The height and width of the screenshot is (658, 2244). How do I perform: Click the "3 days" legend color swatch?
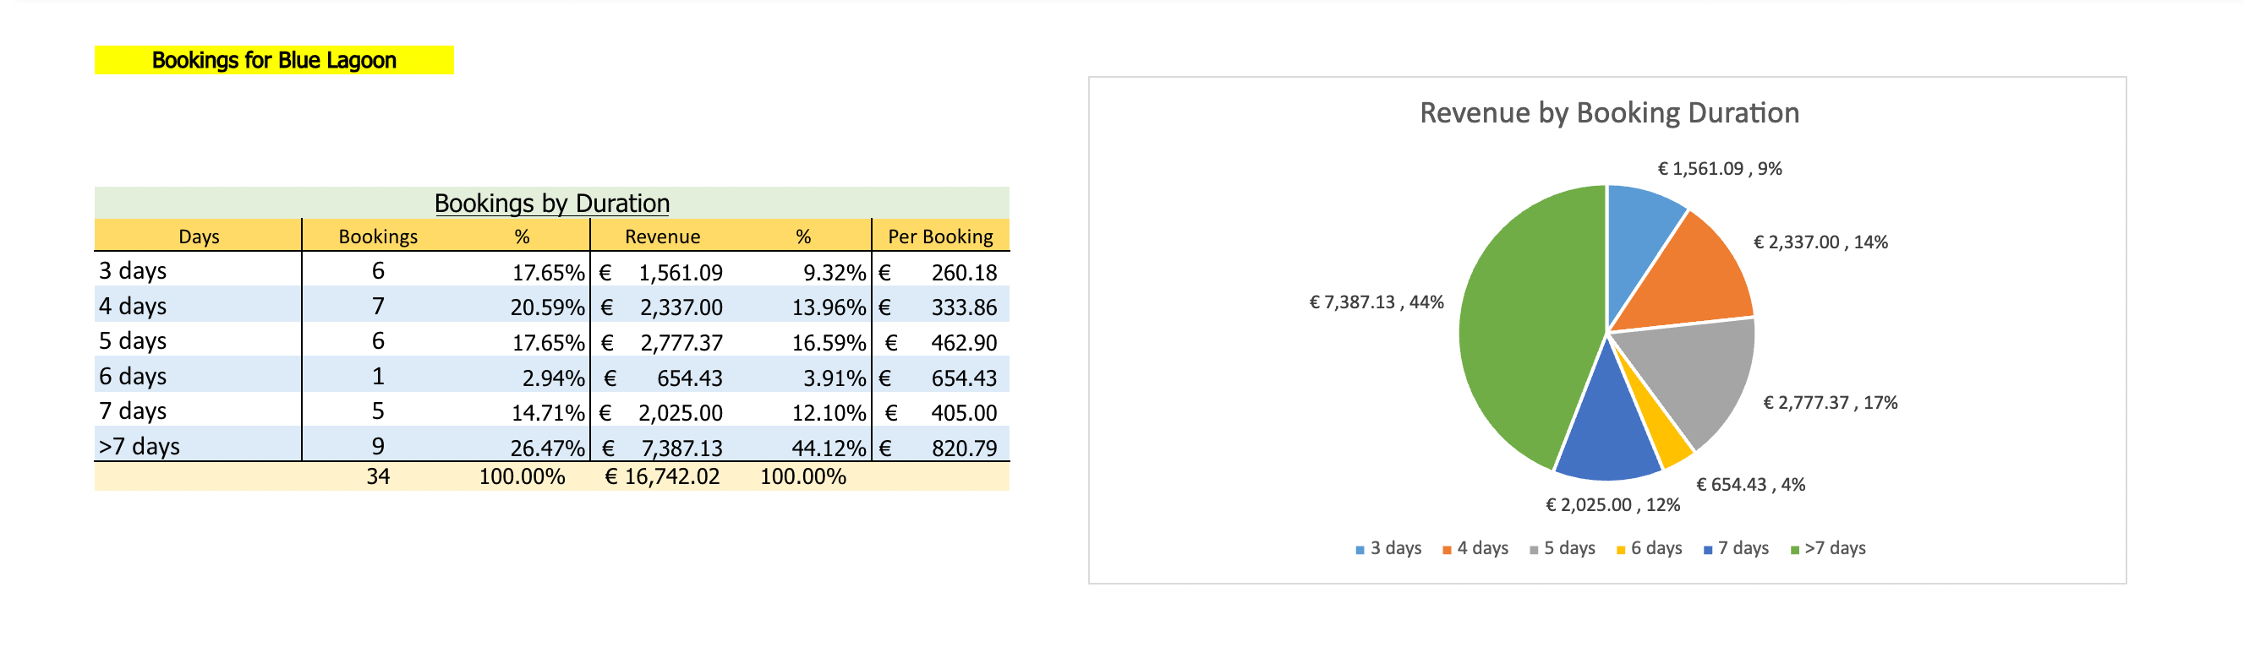tap(1360, 550)
